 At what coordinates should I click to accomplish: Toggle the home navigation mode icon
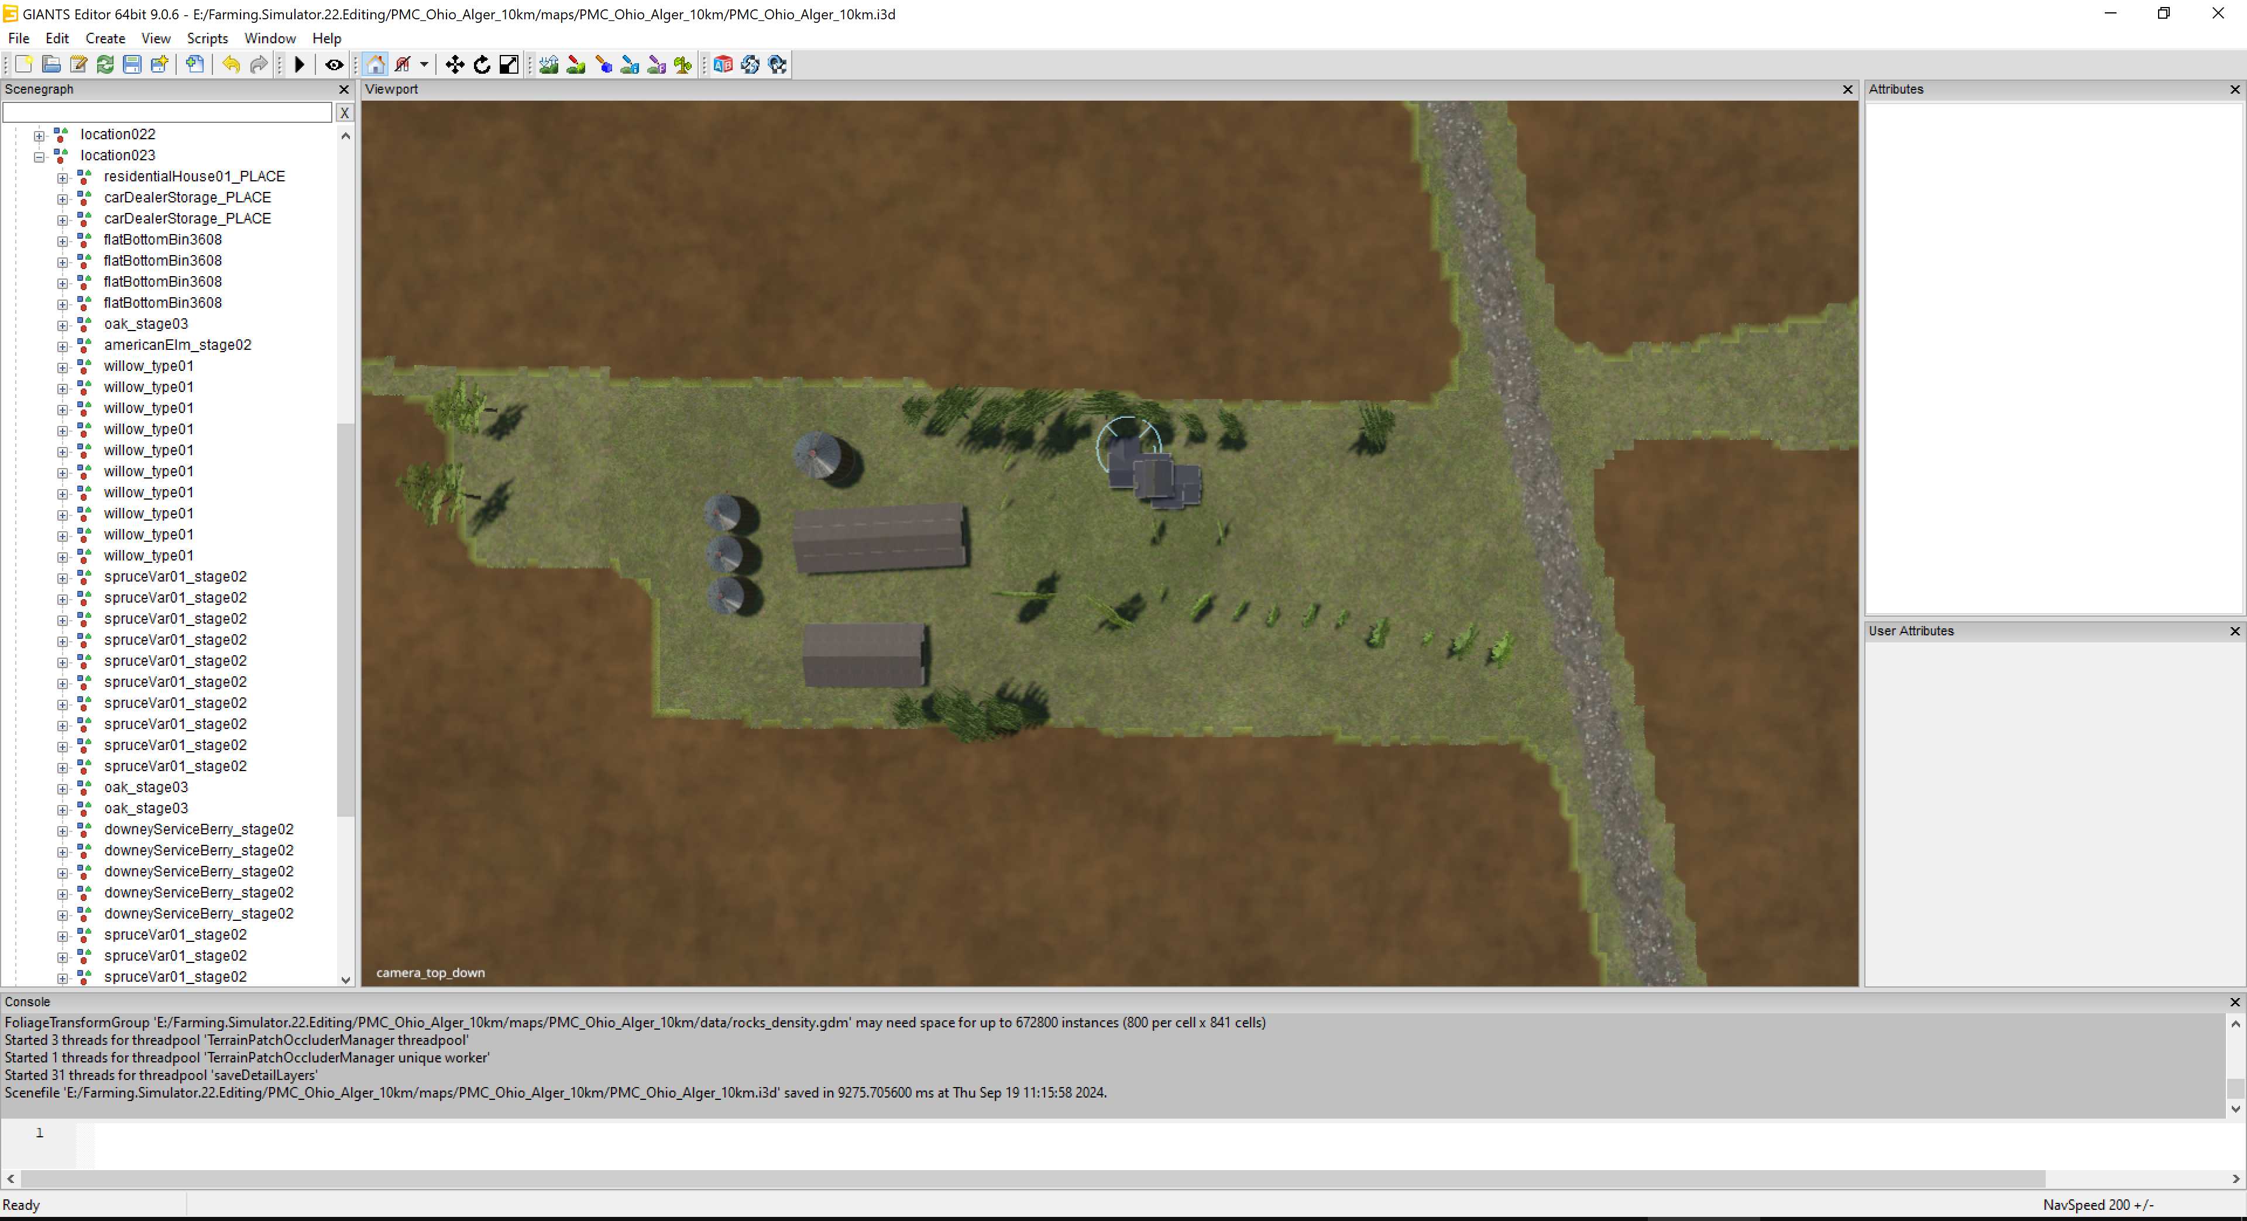376,64
